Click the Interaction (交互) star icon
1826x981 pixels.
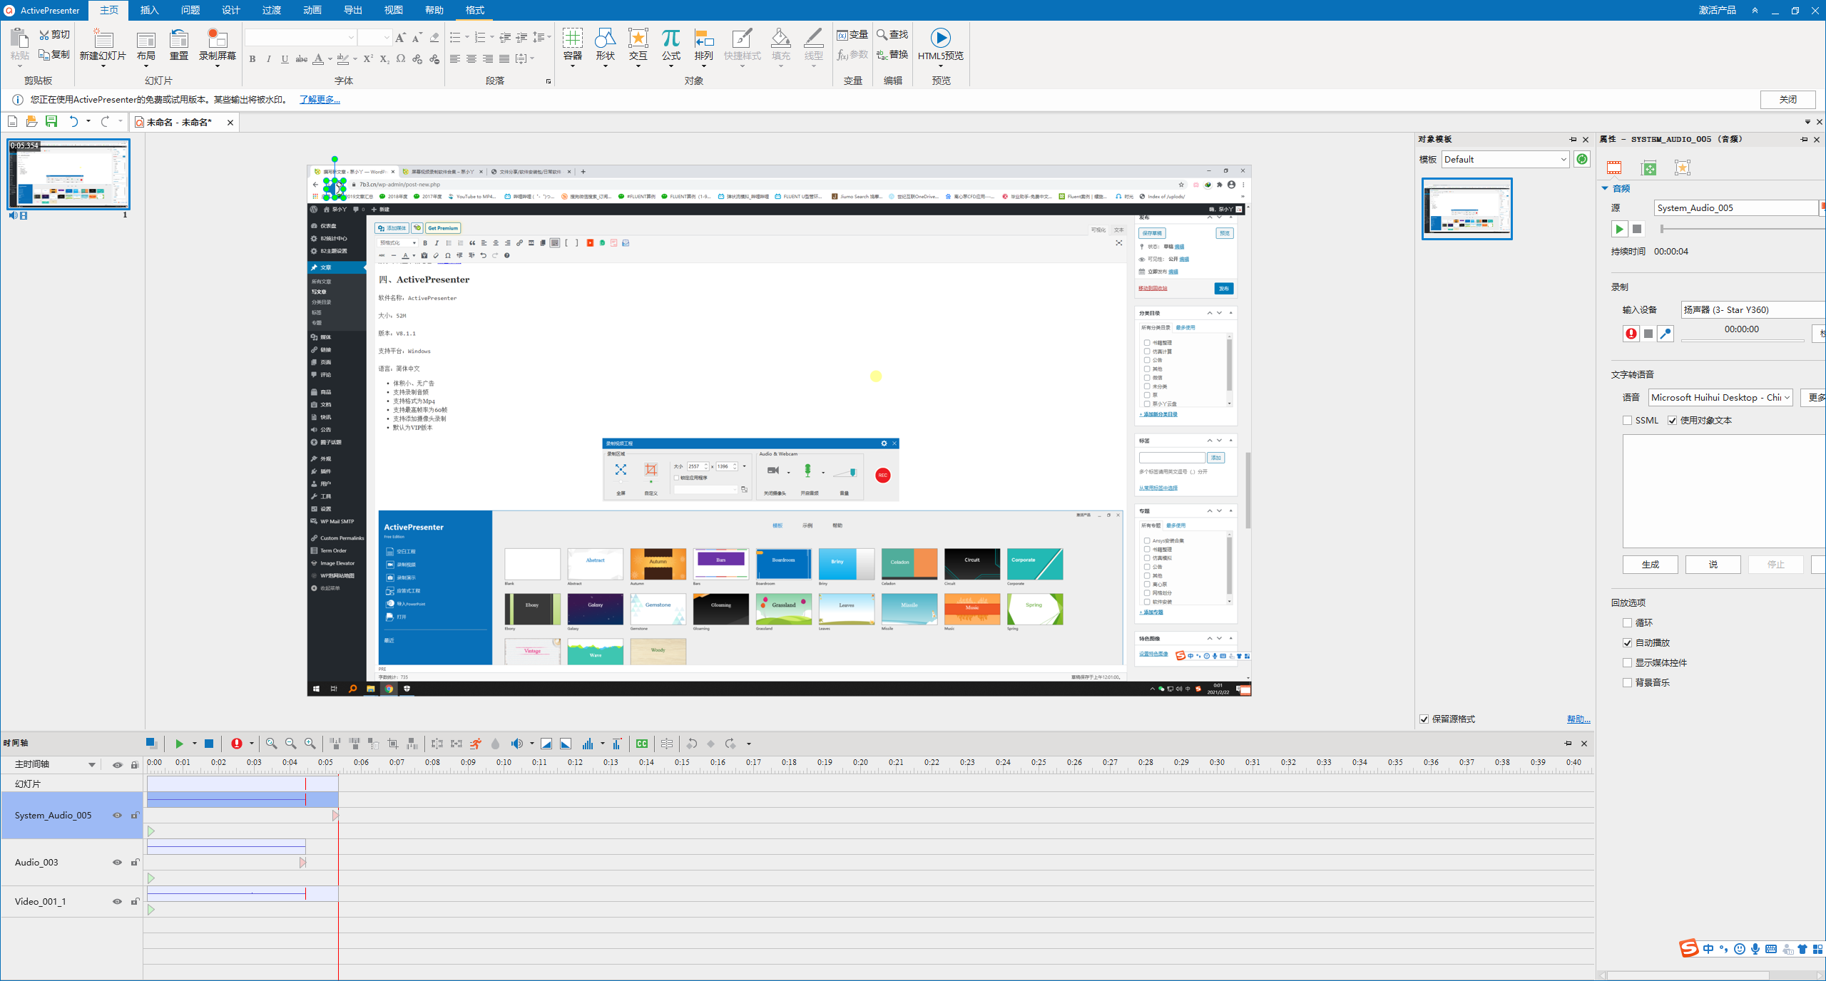(638, 38)
